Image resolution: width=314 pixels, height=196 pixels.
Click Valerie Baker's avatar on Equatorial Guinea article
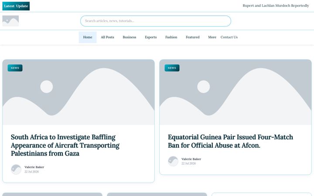[x=173, y=161]
